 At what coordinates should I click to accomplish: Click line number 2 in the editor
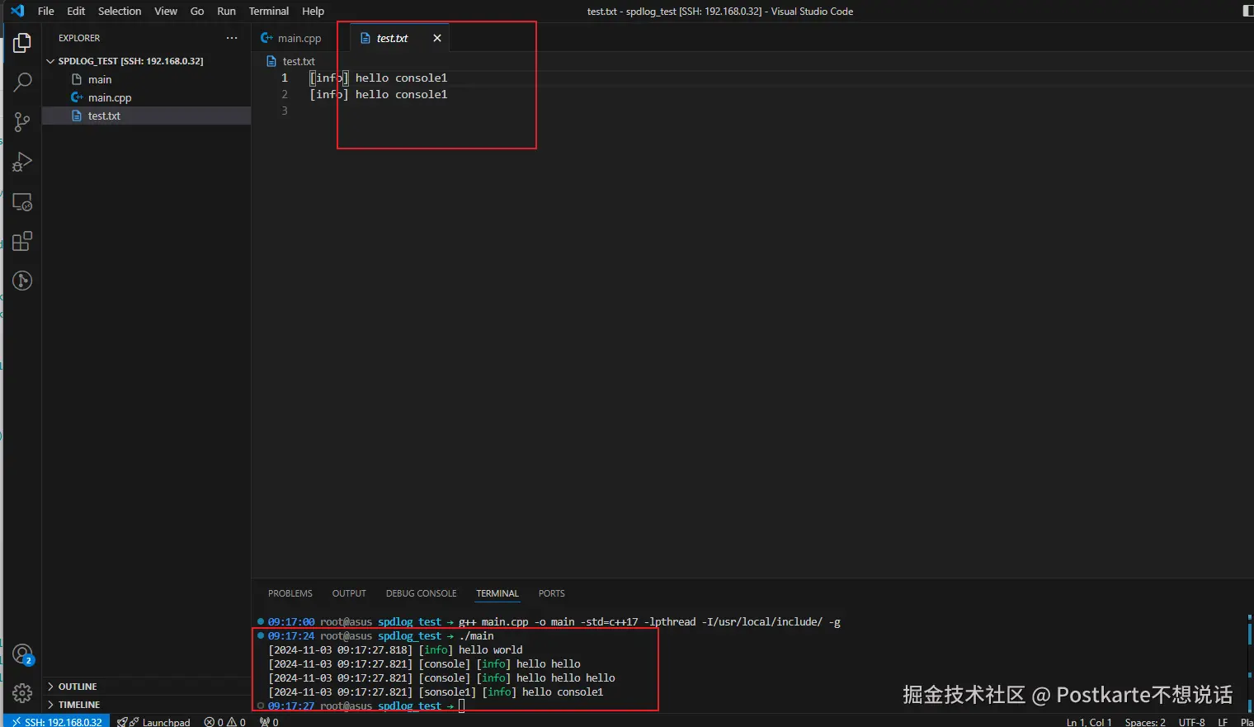pyautogui.click(x=285, y=94)
